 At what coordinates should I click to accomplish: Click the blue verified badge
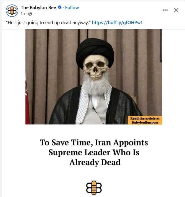tap(60, 8)
